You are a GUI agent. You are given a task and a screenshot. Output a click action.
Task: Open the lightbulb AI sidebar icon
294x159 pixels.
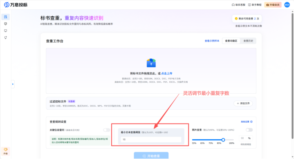5,38
